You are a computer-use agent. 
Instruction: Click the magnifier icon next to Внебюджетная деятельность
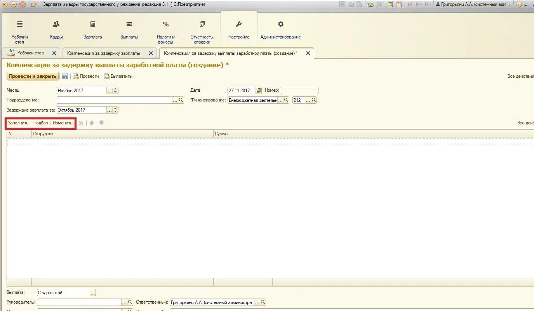click(x=286, y=100)
